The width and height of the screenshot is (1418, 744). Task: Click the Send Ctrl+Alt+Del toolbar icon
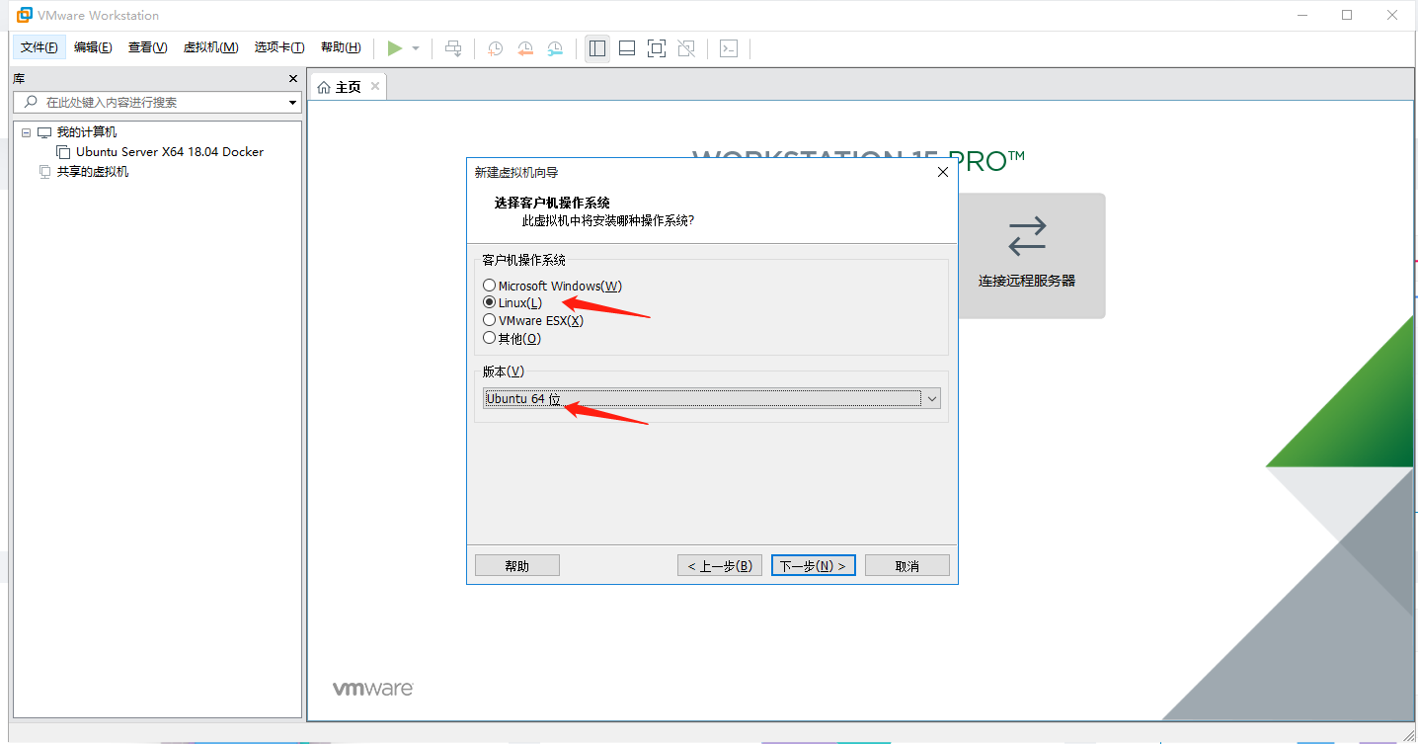[453, 48]
